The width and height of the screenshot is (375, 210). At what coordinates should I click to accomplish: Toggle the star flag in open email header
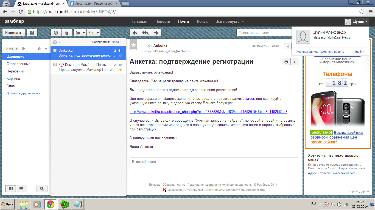point(133,45)
